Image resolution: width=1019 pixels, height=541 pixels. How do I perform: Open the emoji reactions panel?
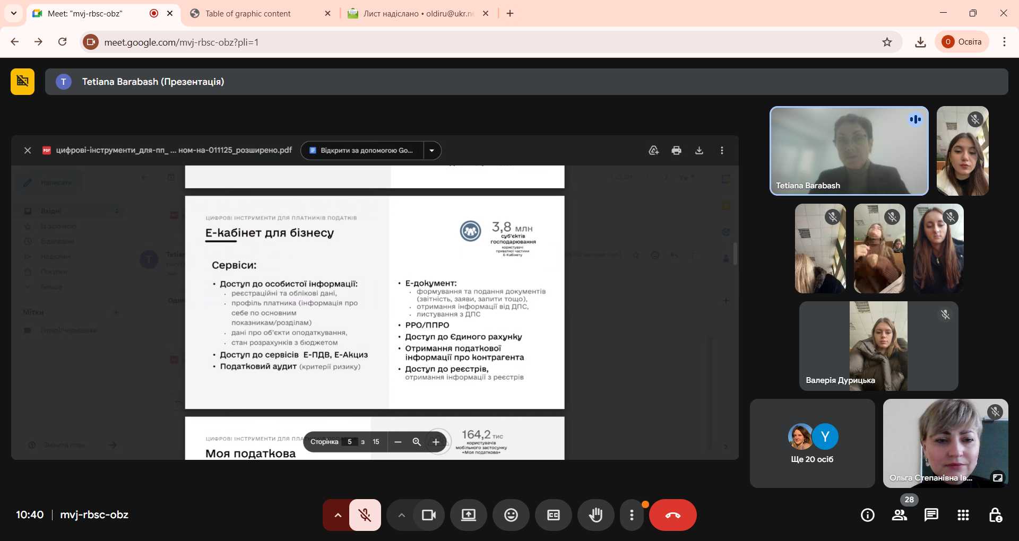click(x=511, y=515)
